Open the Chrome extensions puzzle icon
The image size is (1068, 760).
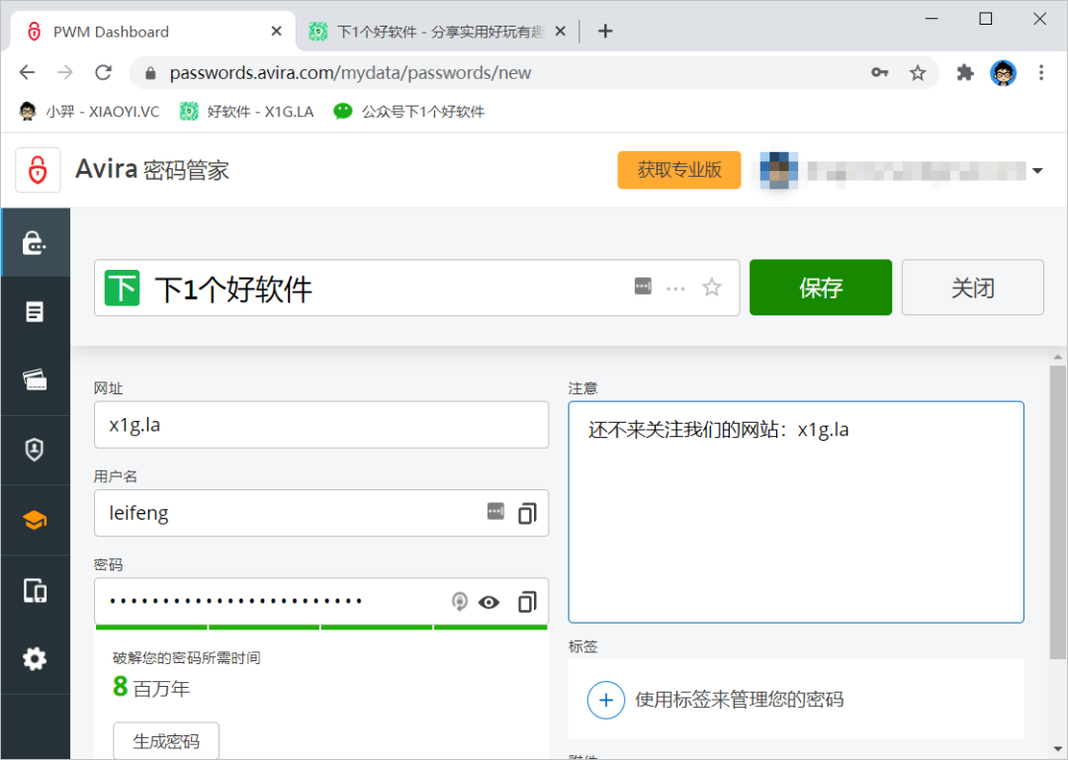point(965,72)
